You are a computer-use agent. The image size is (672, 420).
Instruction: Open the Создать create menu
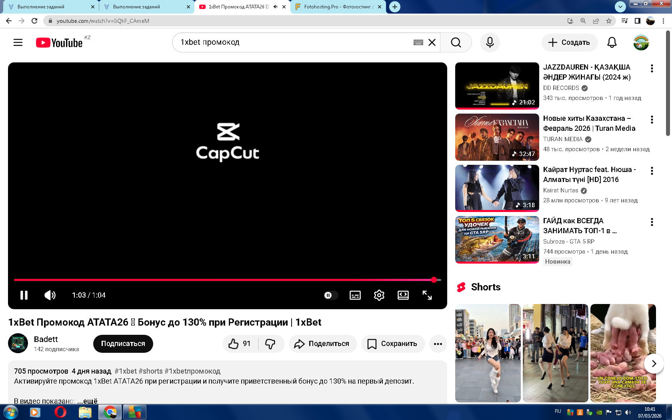[570, 42]
